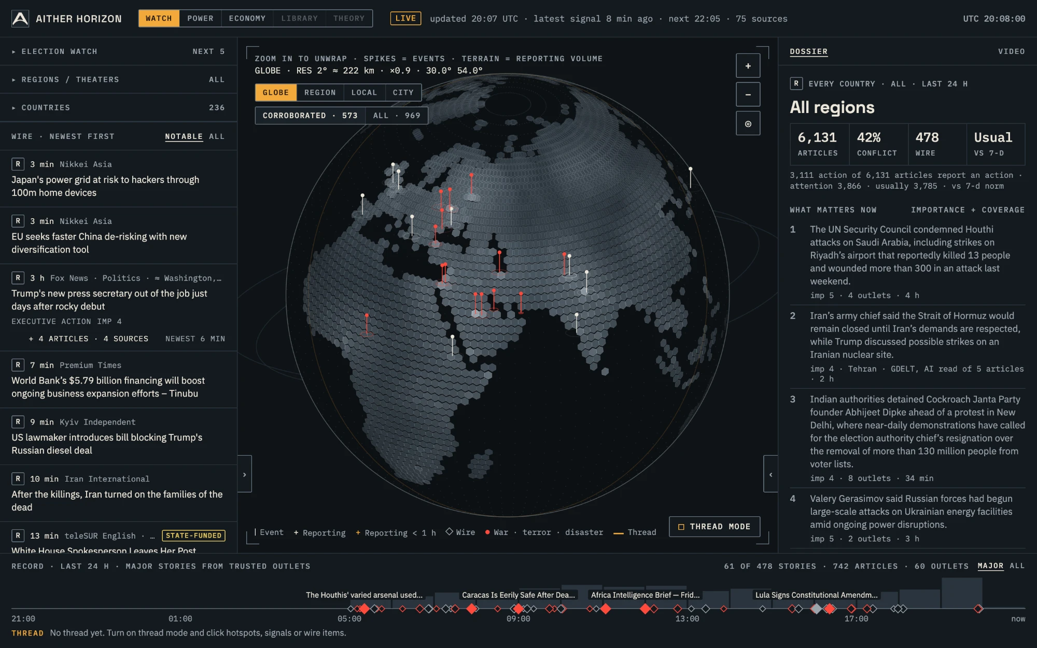Zoom in with the plus button
The width and height of the screenshot is (1037, 648).
[x=748, y=66]
